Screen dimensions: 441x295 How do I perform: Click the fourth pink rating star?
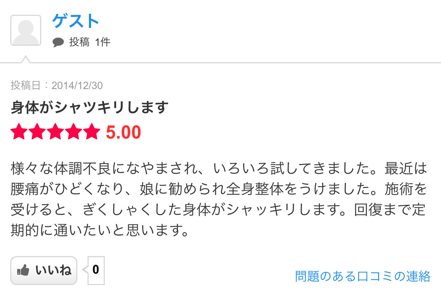(x=73, y=132)
